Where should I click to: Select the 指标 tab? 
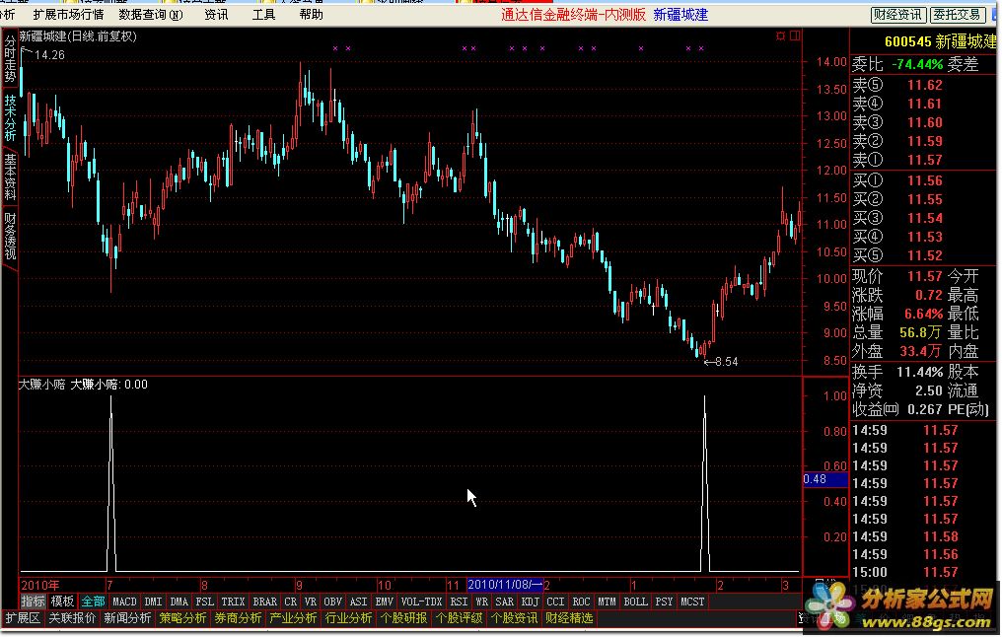pos(34,602)
